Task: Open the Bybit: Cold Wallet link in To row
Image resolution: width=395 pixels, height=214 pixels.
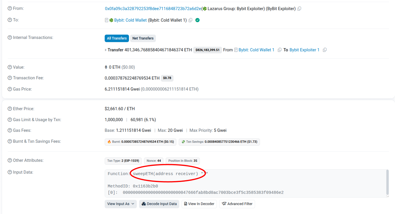Action: click(130, 20)
